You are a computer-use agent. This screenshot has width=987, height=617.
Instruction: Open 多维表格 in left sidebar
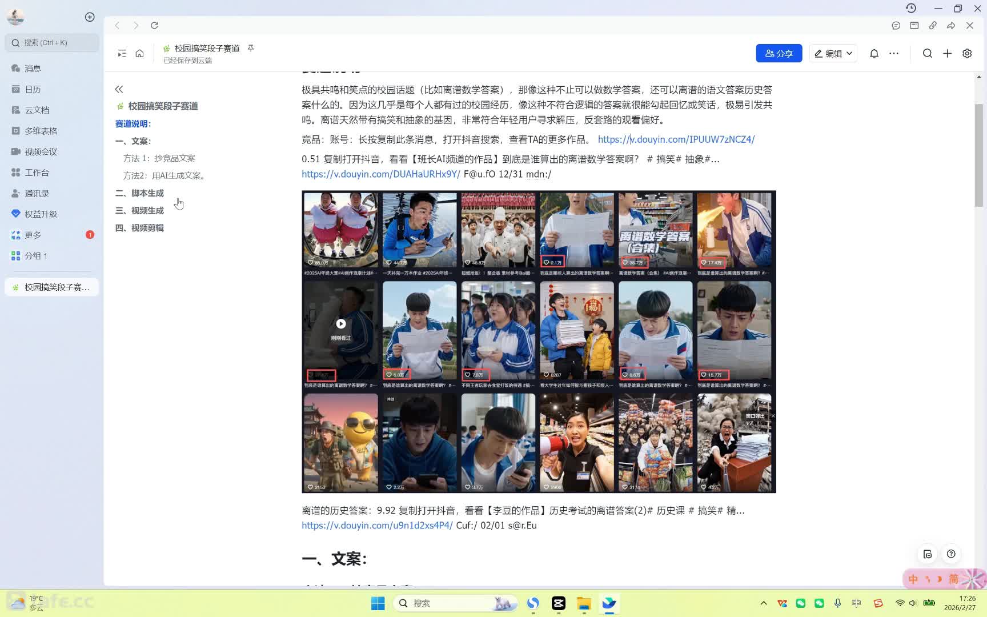41,131
